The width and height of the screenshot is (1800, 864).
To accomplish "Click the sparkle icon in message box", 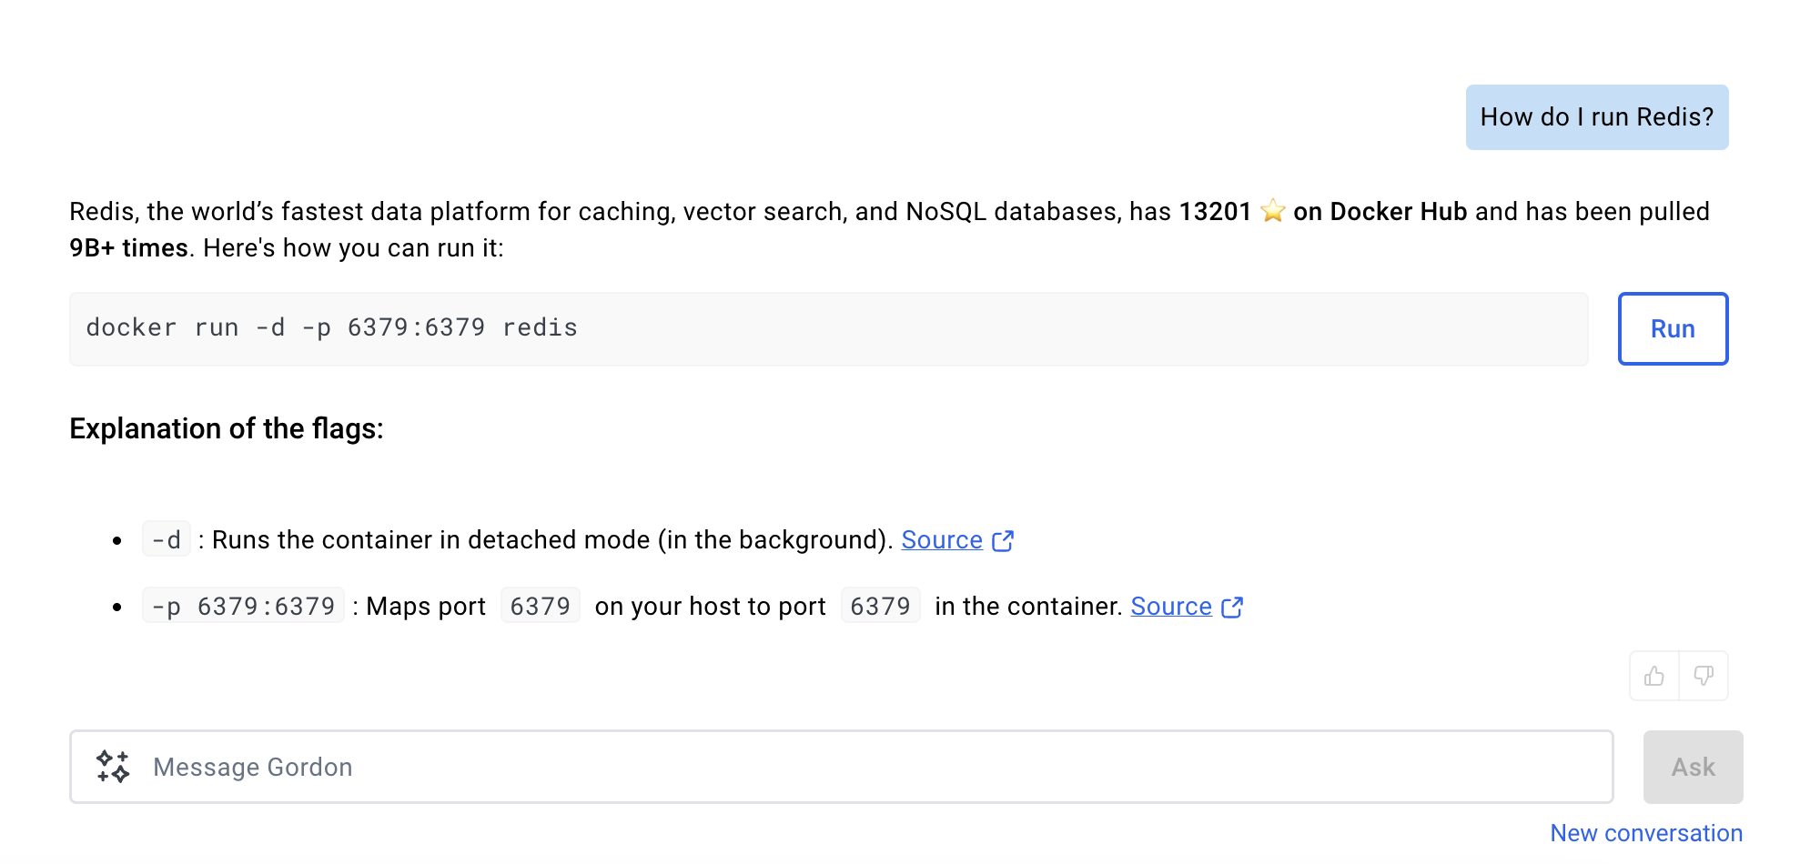I will (114, 767).
